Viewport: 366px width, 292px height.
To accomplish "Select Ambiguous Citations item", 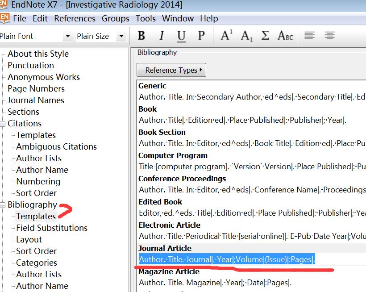I will click(57, 146).
